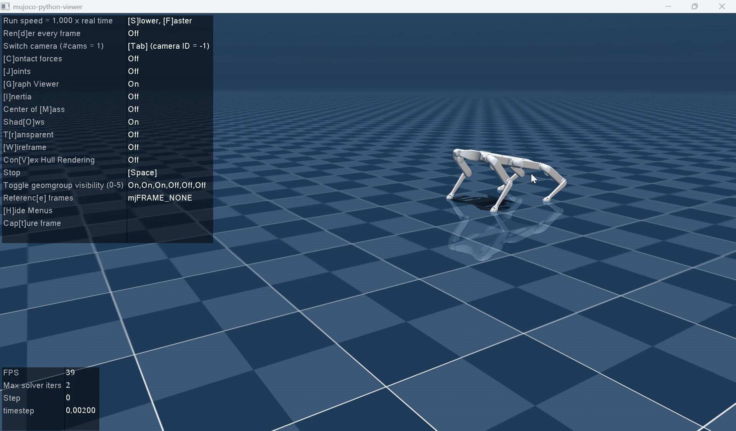Click On value next to [G]raph Viewer
Screen dimensions: 736x431
[133, 84]
